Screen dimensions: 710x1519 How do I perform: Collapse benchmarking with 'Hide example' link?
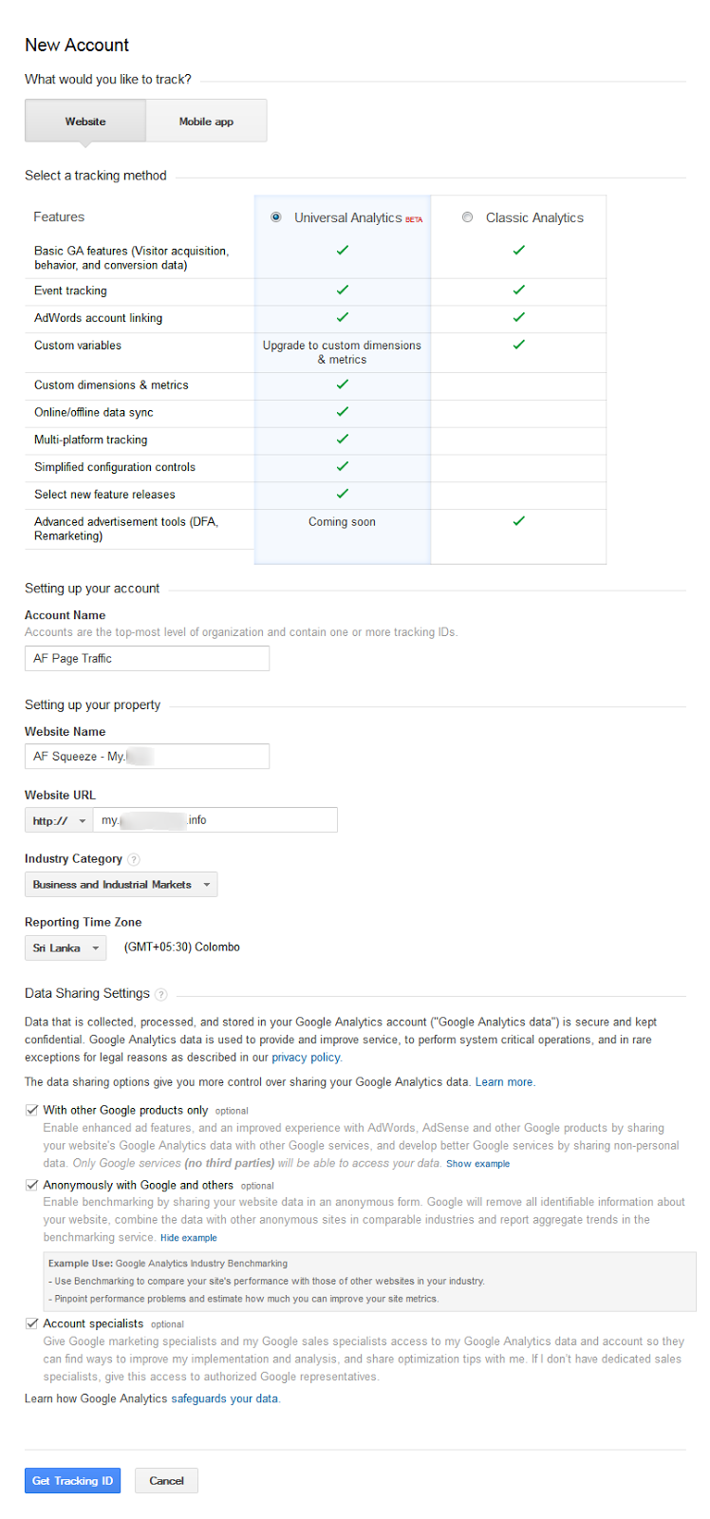pos(188,1238)
